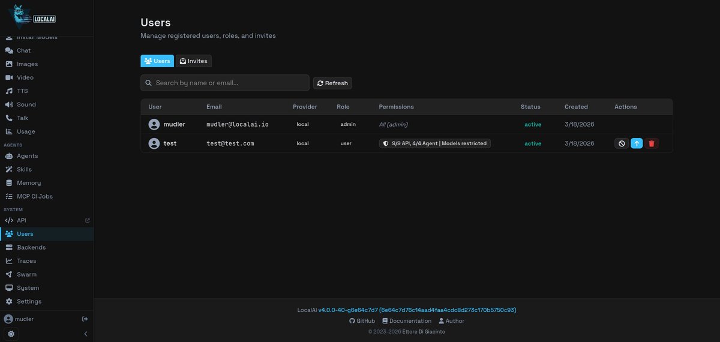Open Sound via its speaker sidebar icon
Image resolution: width=720 pixels, height=342 pixels.
coord(9,104)
